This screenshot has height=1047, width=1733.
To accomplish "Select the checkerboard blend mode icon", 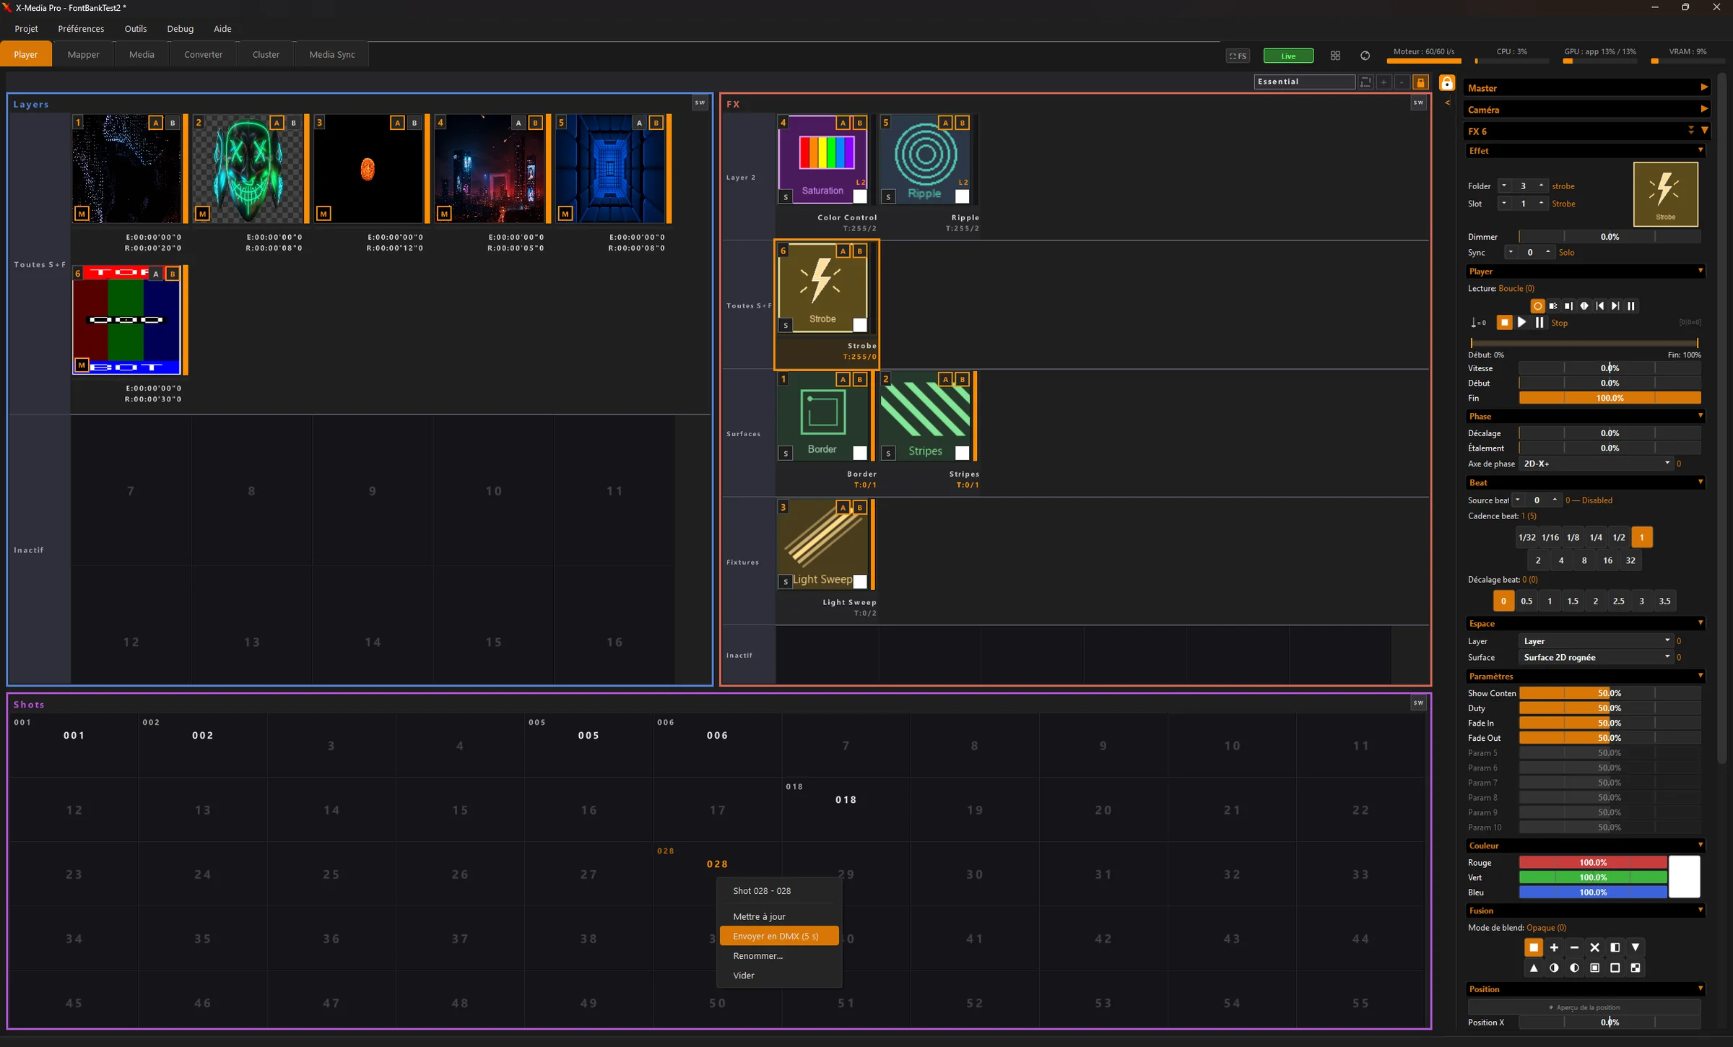I will coord(1636,968).
